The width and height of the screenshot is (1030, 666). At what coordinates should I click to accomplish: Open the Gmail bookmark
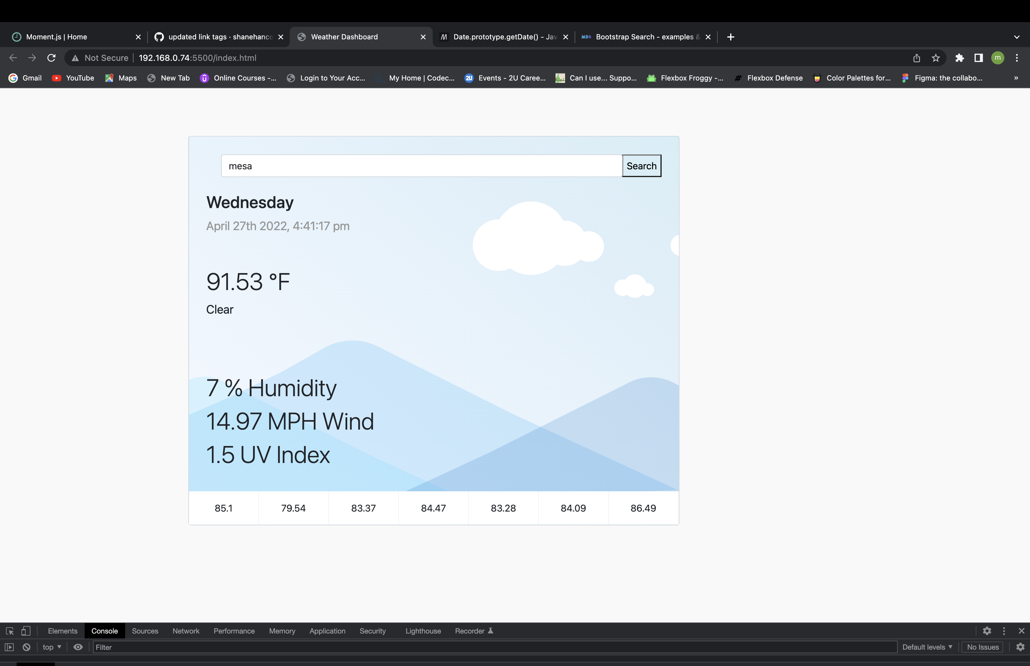coord(25,78)
